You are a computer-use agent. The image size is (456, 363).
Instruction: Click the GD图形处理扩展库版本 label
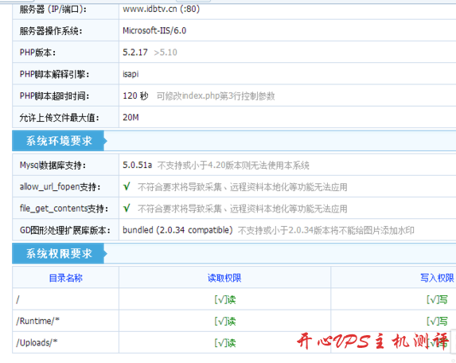65,230
